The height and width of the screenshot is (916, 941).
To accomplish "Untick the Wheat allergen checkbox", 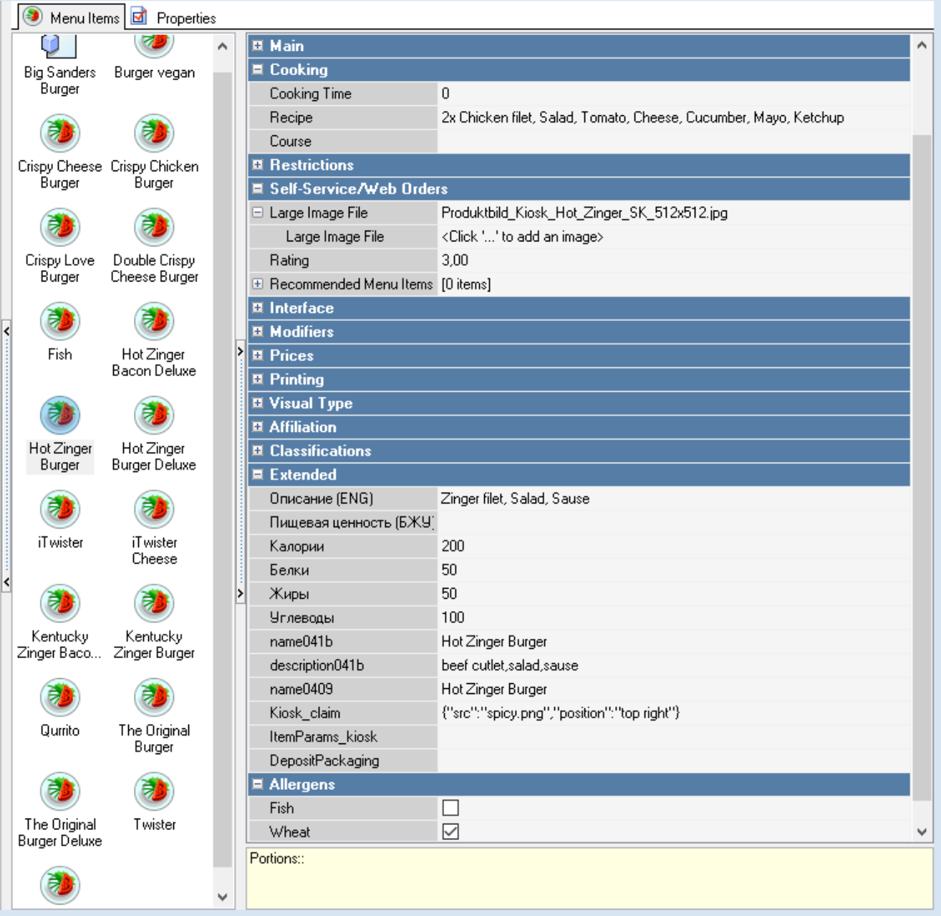I will click(450, 831).
